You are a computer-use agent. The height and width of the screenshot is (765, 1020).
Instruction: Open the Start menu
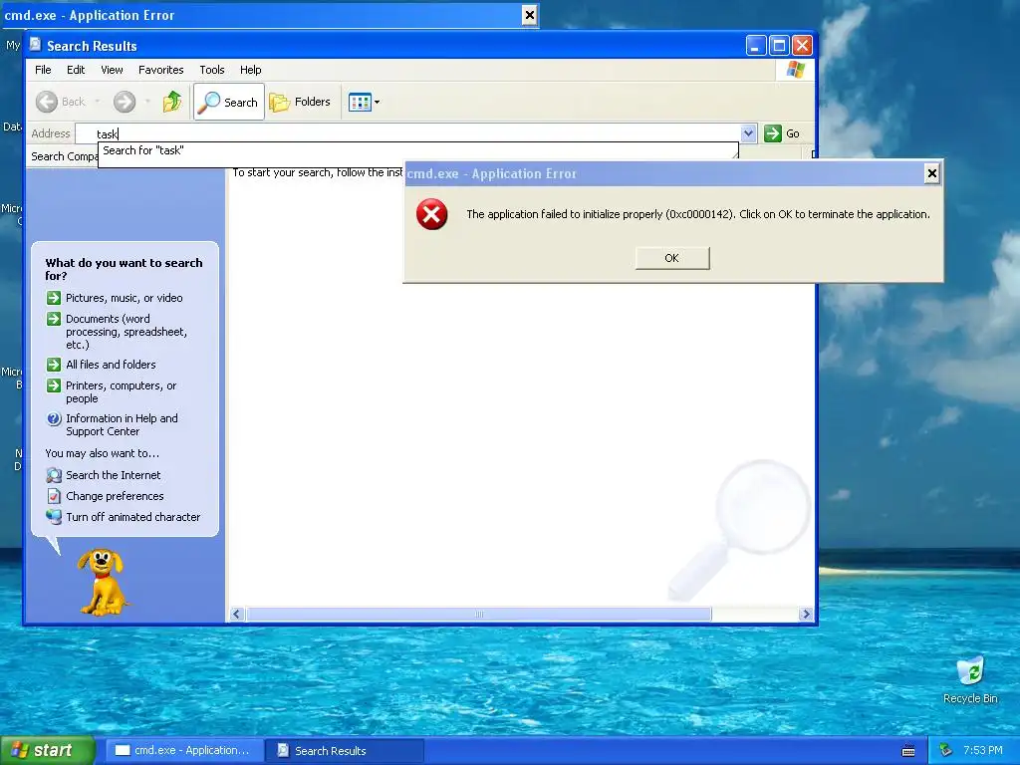tap(48, 750)
